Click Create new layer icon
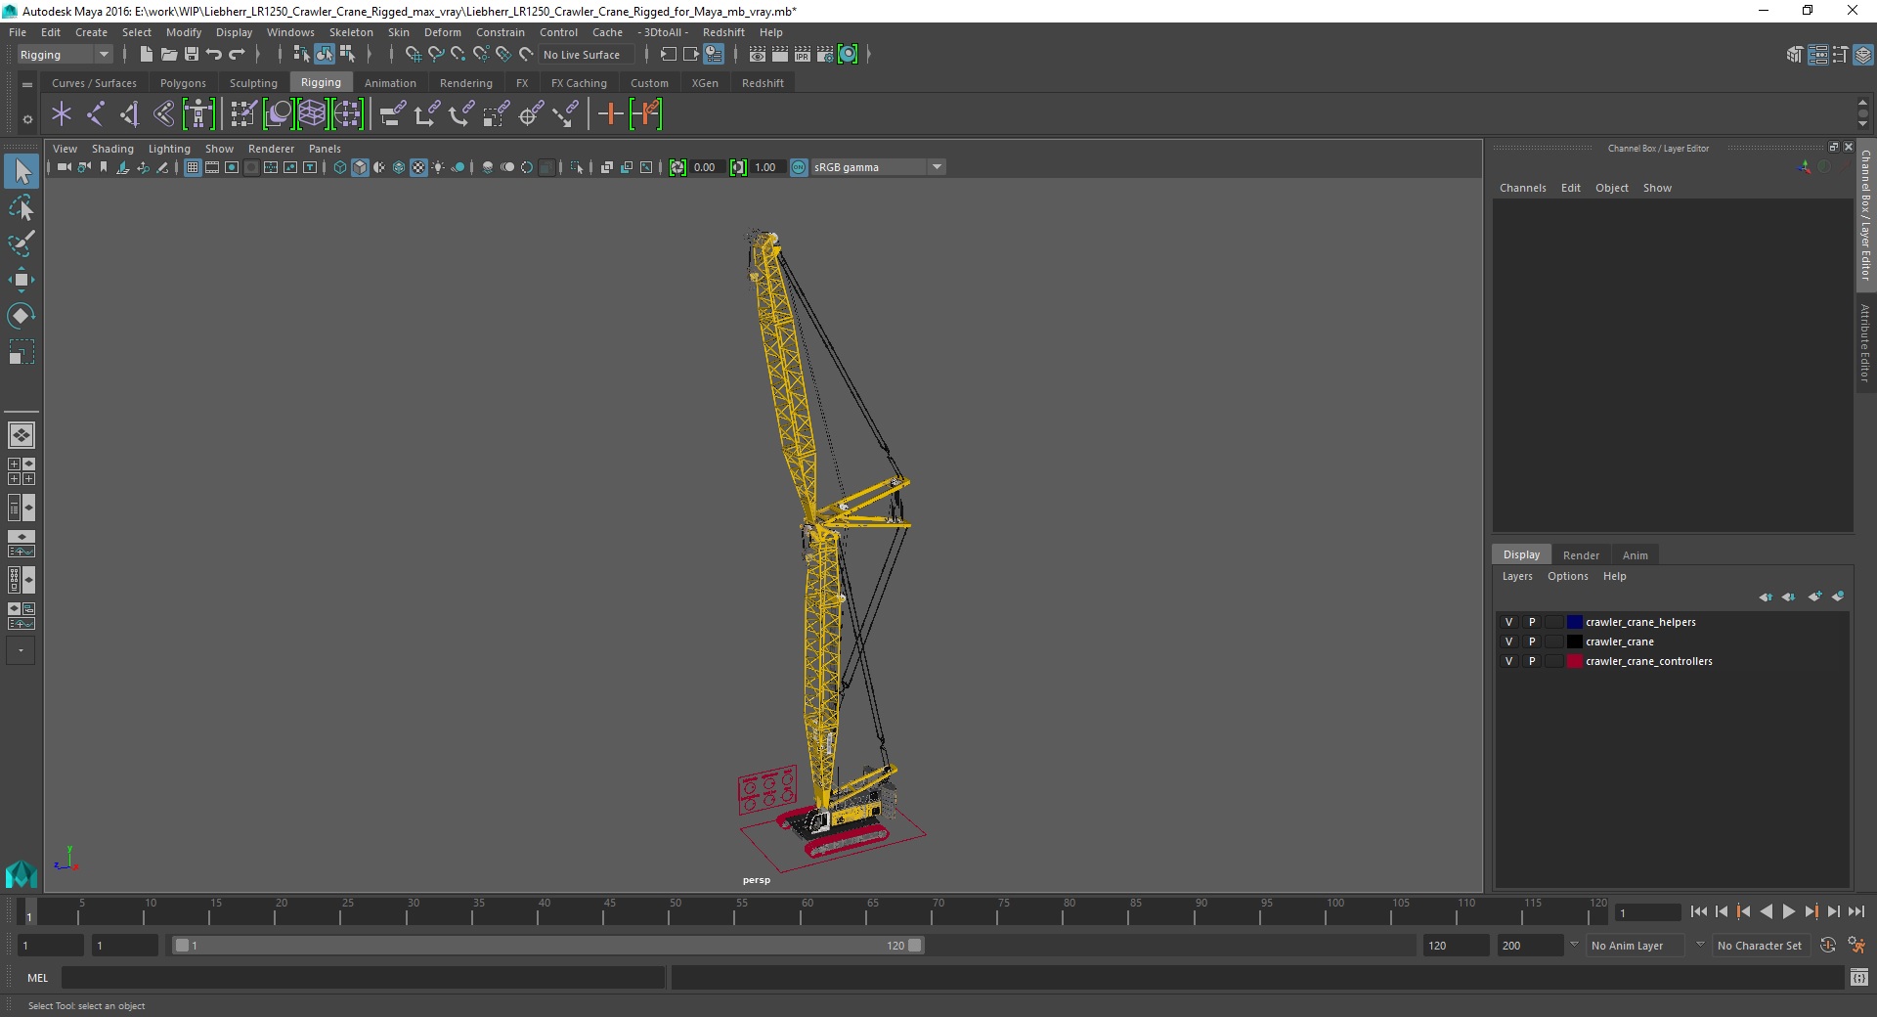The height and width of the screenshot is (1017, 1877). (x=1815, y=597)
